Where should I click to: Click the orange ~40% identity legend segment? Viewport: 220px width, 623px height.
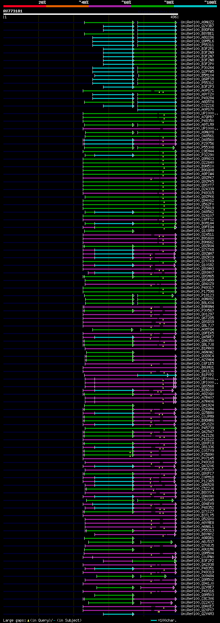(67, 6)
